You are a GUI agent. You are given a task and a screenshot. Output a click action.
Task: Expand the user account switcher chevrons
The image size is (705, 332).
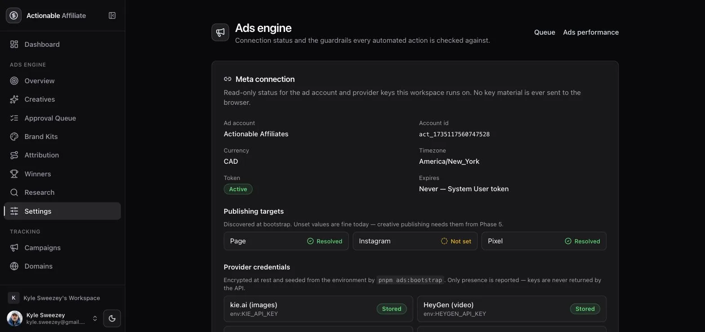point(95,319)
